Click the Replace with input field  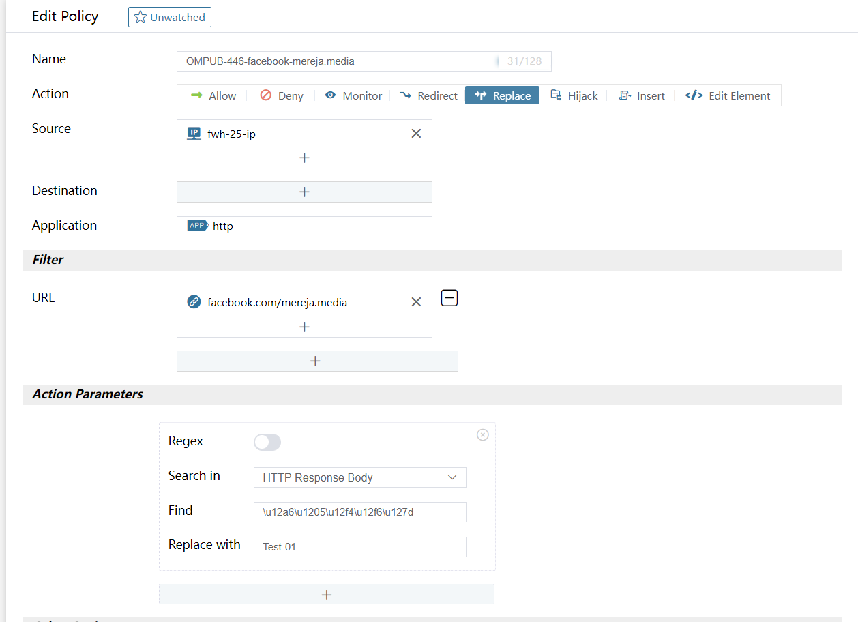point(359,547)
